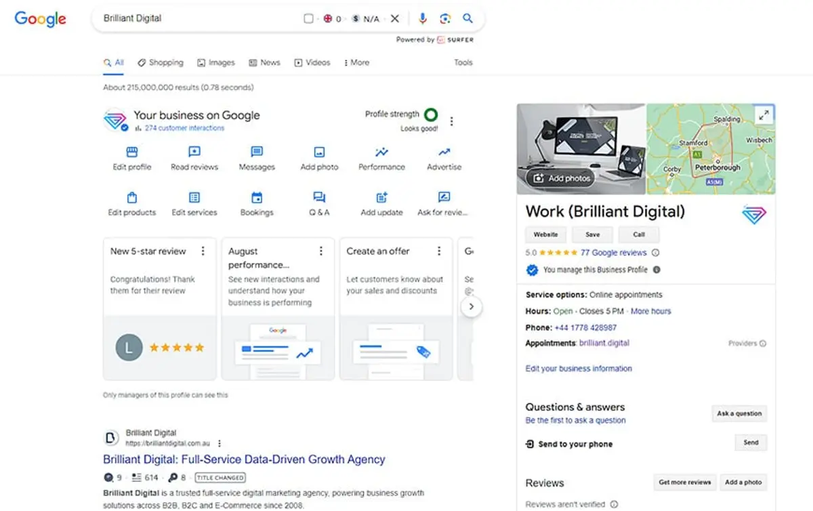Select the Advertise icon
The height and width of the screenshot is (511, 813).
(443, 155)
